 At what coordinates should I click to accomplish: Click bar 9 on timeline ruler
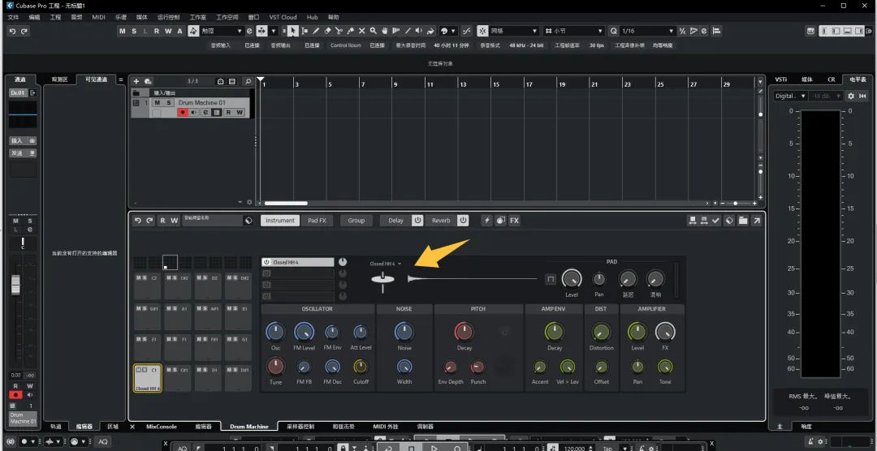pos(395,84)
